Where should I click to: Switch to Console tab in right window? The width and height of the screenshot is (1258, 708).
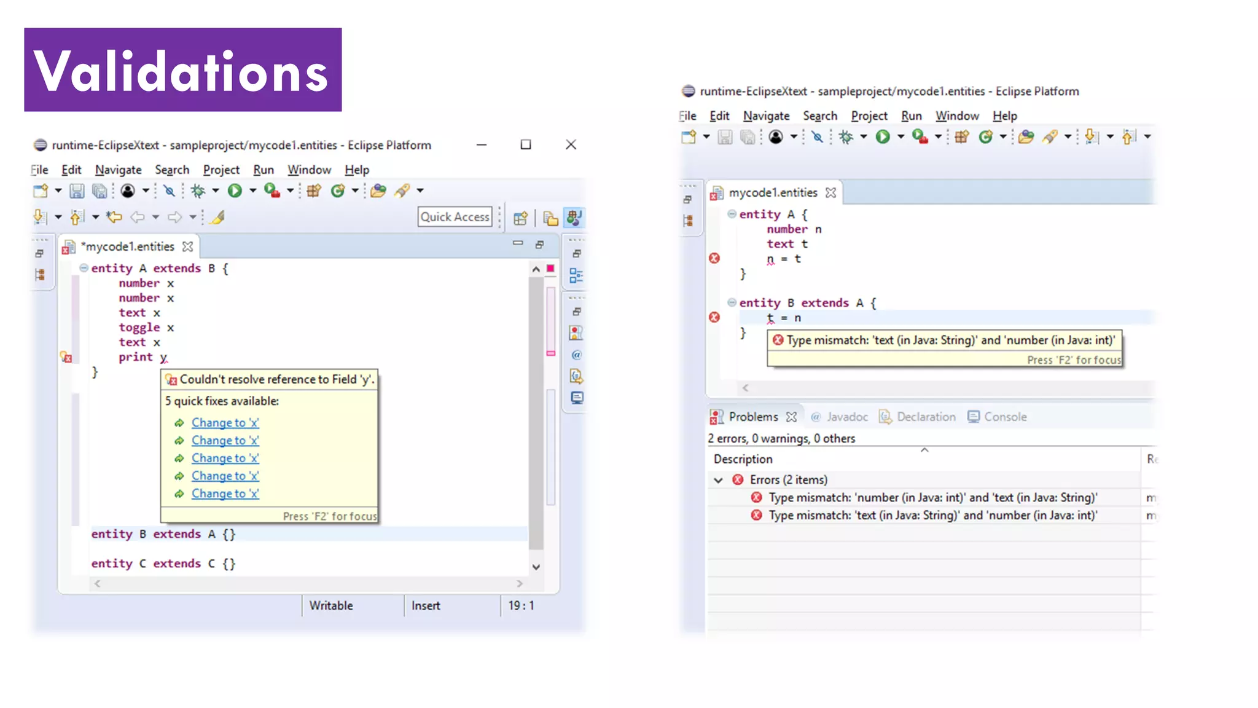click(997, 417)
